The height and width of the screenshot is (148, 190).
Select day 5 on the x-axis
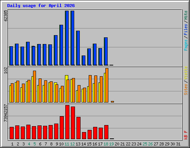point(35,144)
